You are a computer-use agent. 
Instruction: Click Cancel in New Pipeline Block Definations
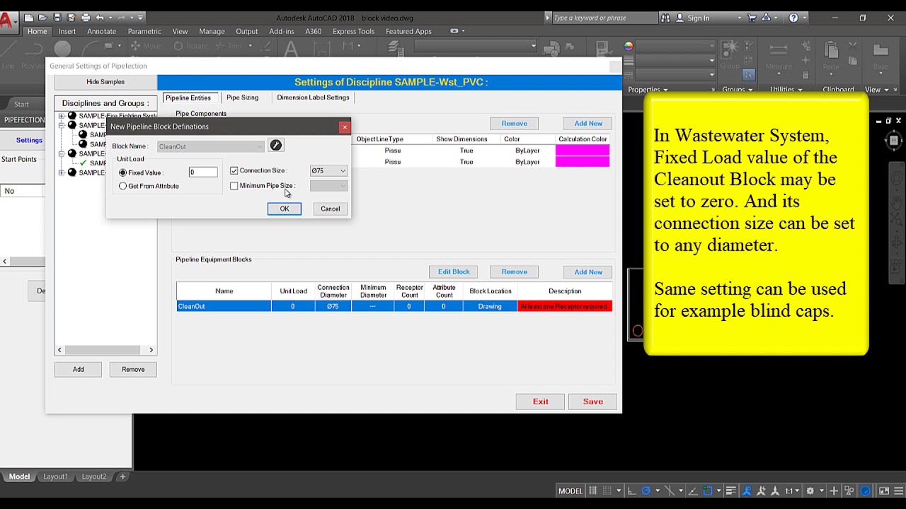pos(330,209)
